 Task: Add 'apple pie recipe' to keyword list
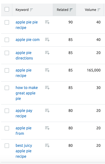pyautogui.click(x=47, y=70)
